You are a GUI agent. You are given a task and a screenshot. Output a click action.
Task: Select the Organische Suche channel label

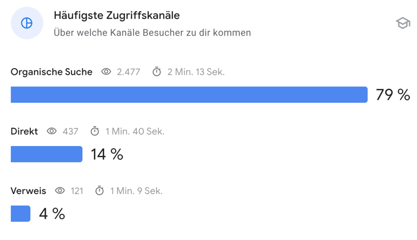coord(51,72)
